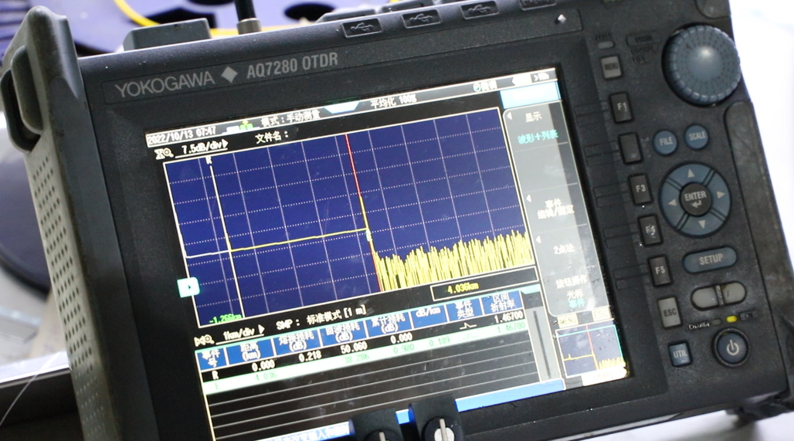Tap the F4 soft key
This screenshot has width=794, height=441.
coord(650,230)
